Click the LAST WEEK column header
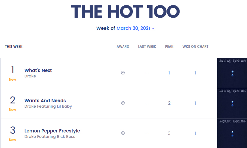The width and height of the screenshot is (247, 148). pyautogui.click(x=147, y=47)
